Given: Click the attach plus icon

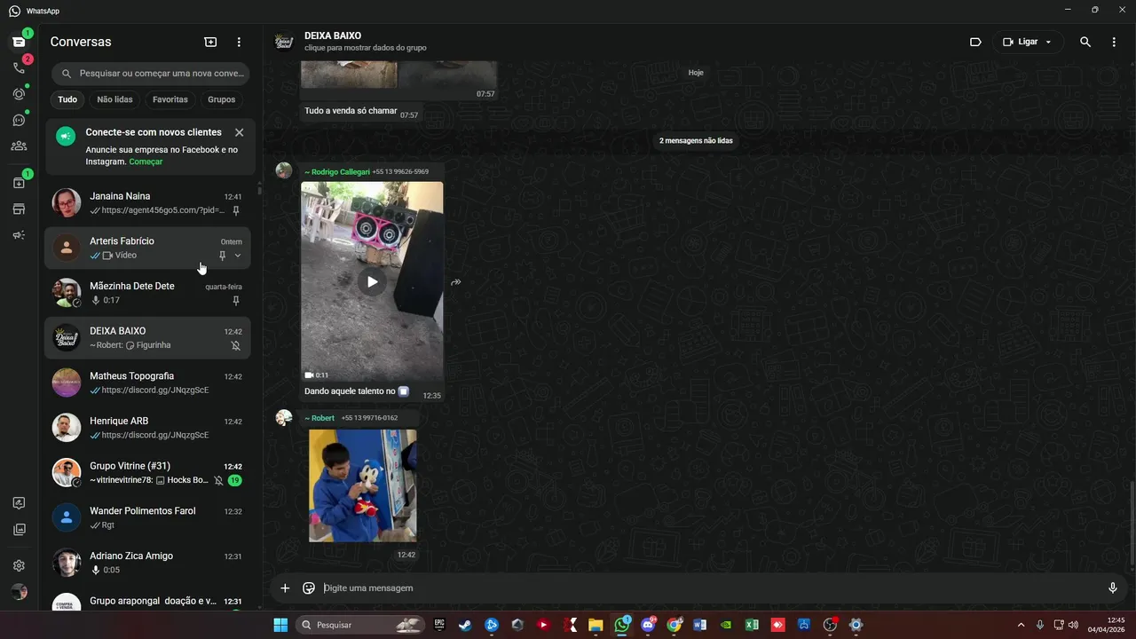Looking at the screenshot, I should click(x=285, y=588).
